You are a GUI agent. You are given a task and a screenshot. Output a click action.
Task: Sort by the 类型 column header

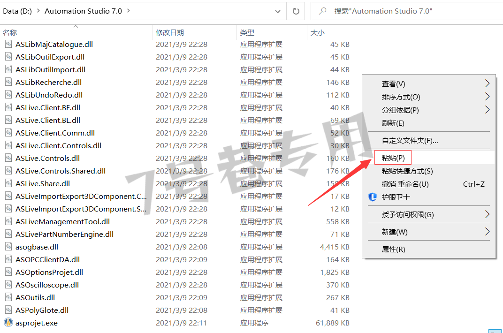(272, 32)
